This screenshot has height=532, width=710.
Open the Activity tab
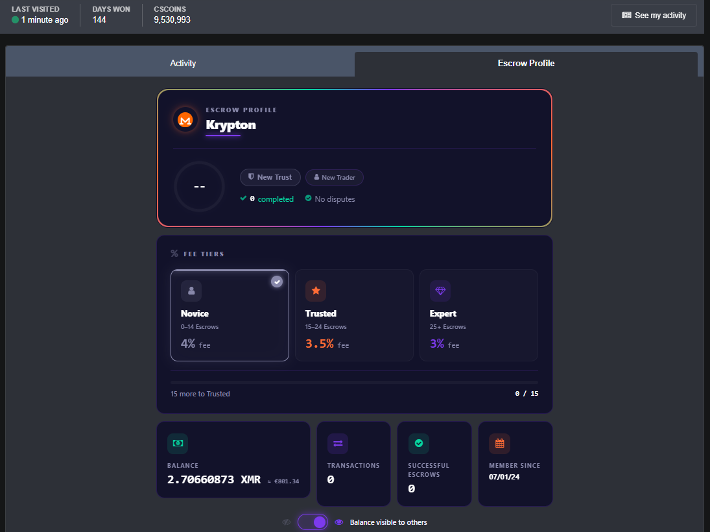(x=180, y=63)
